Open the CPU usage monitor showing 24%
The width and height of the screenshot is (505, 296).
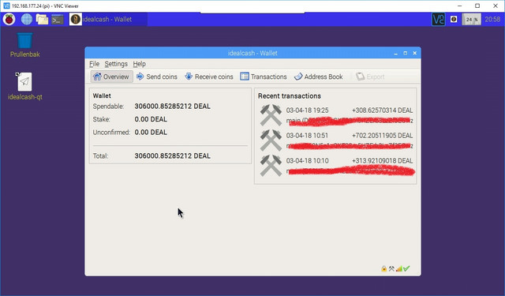(x=472, y=19)
